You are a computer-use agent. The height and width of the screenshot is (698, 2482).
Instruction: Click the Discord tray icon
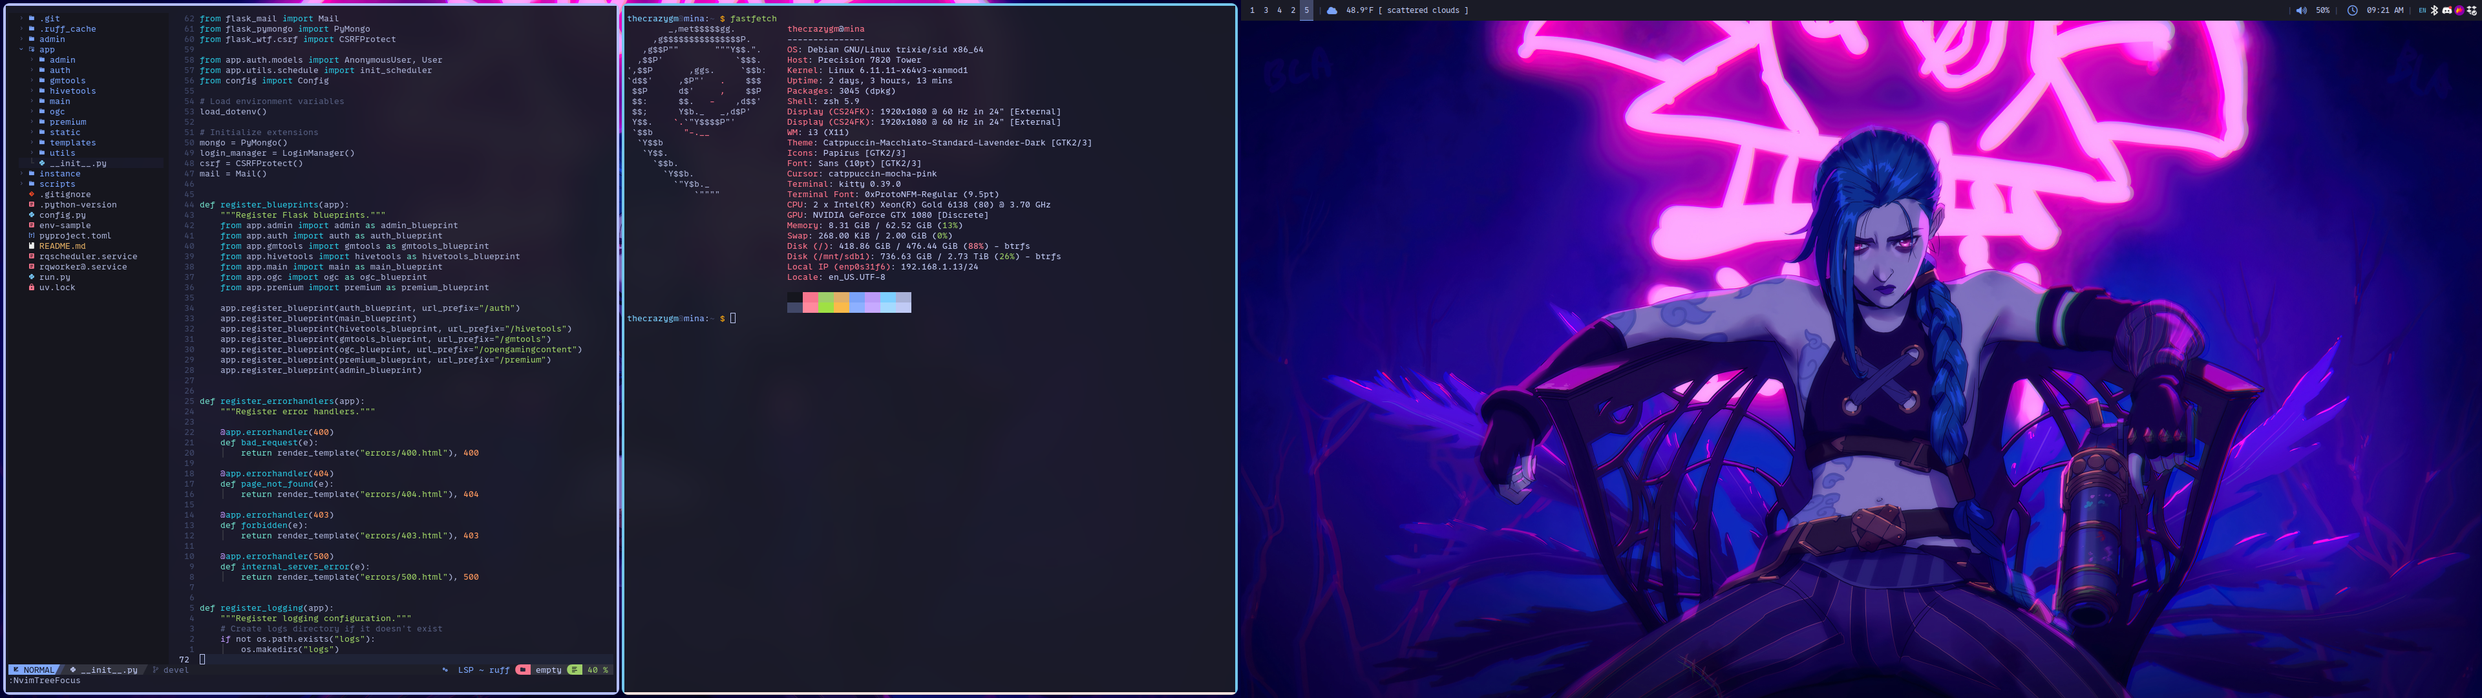point(2447,10)
